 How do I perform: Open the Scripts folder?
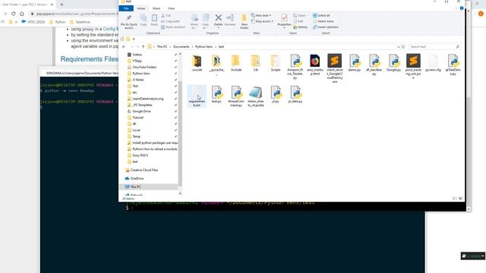tap(275, 63)
